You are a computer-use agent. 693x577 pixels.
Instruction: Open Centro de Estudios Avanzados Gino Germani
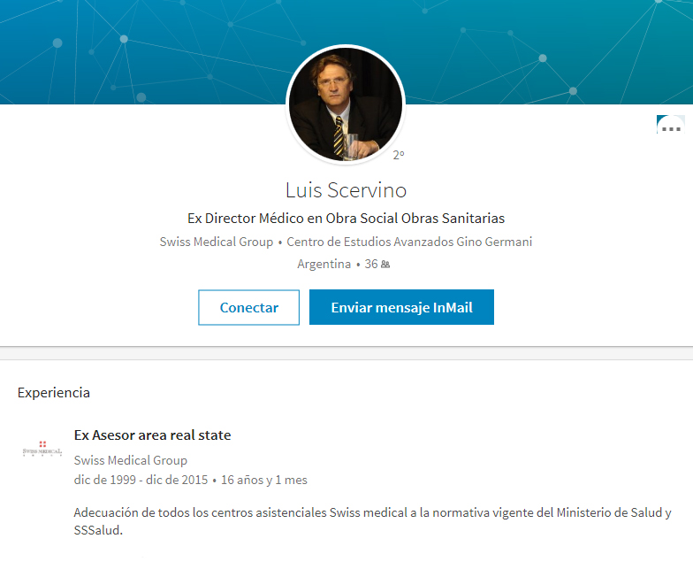(x=410, y=242)
